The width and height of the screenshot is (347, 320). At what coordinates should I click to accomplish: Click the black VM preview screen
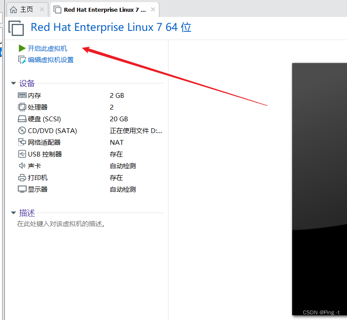click(320, 189)
